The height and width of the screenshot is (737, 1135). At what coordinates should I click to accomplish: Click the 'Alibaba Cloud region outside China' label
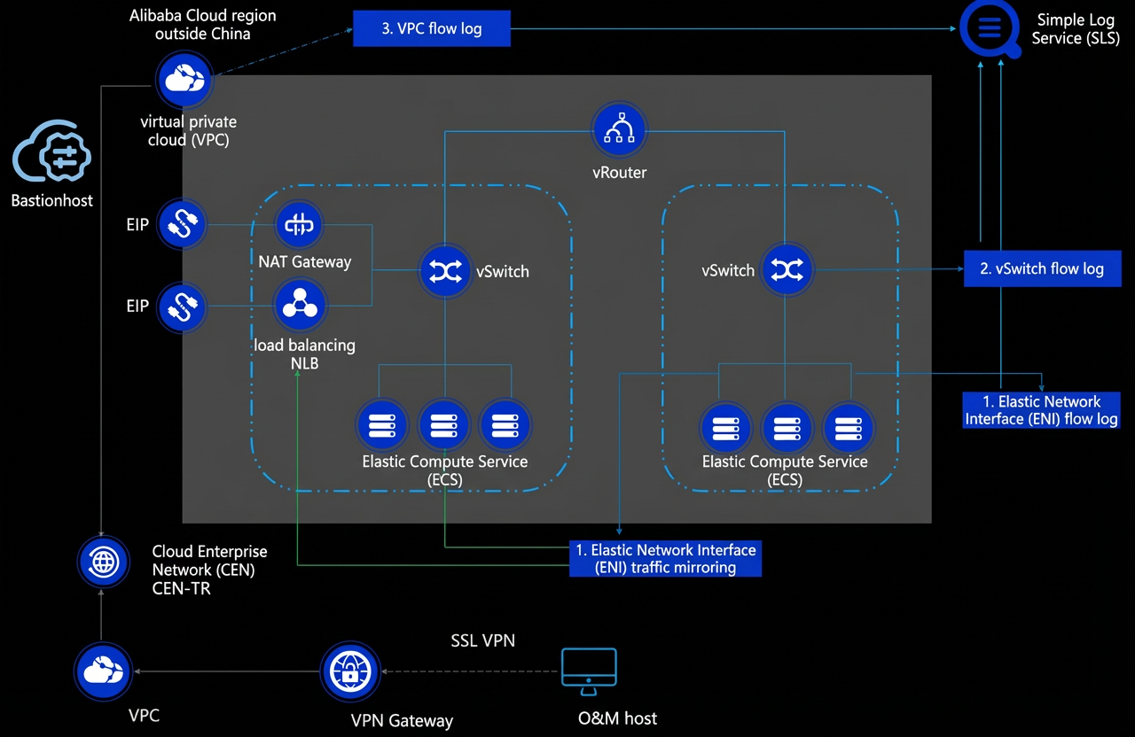tap(203, 25)
